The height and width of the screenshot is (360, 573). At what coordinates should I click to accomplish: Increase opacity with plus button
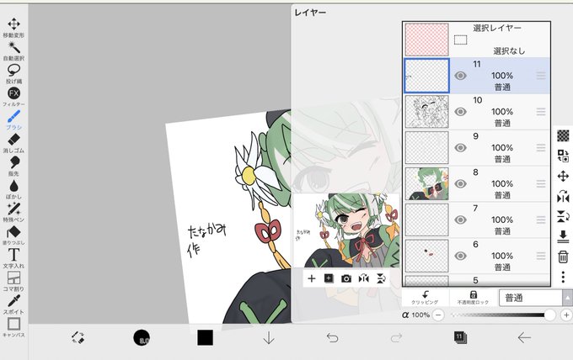pos(566,315)
